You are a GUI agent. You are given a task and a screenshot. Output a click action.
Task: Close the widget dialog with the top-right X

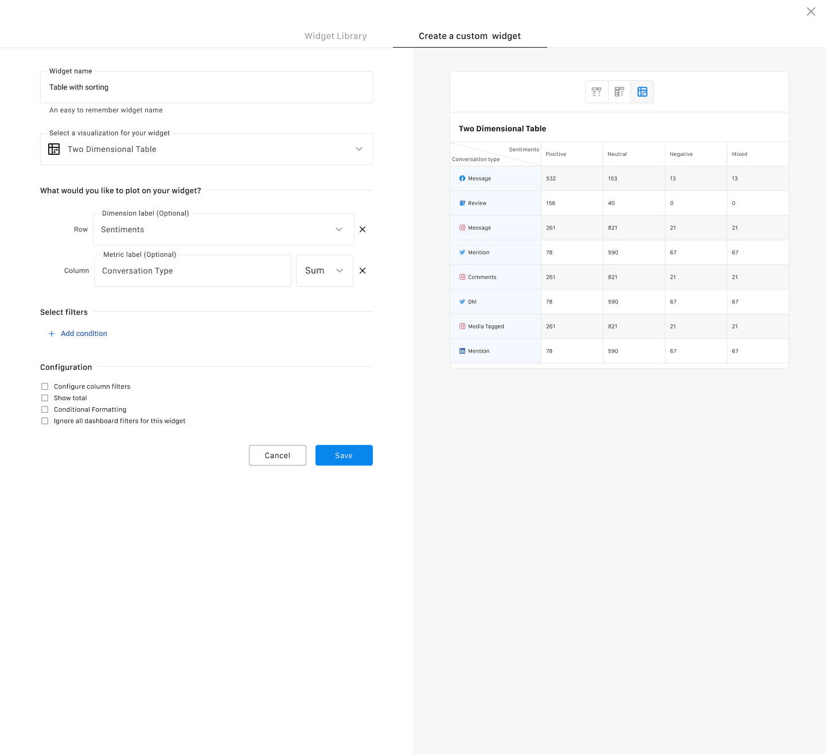pos(811,11)
